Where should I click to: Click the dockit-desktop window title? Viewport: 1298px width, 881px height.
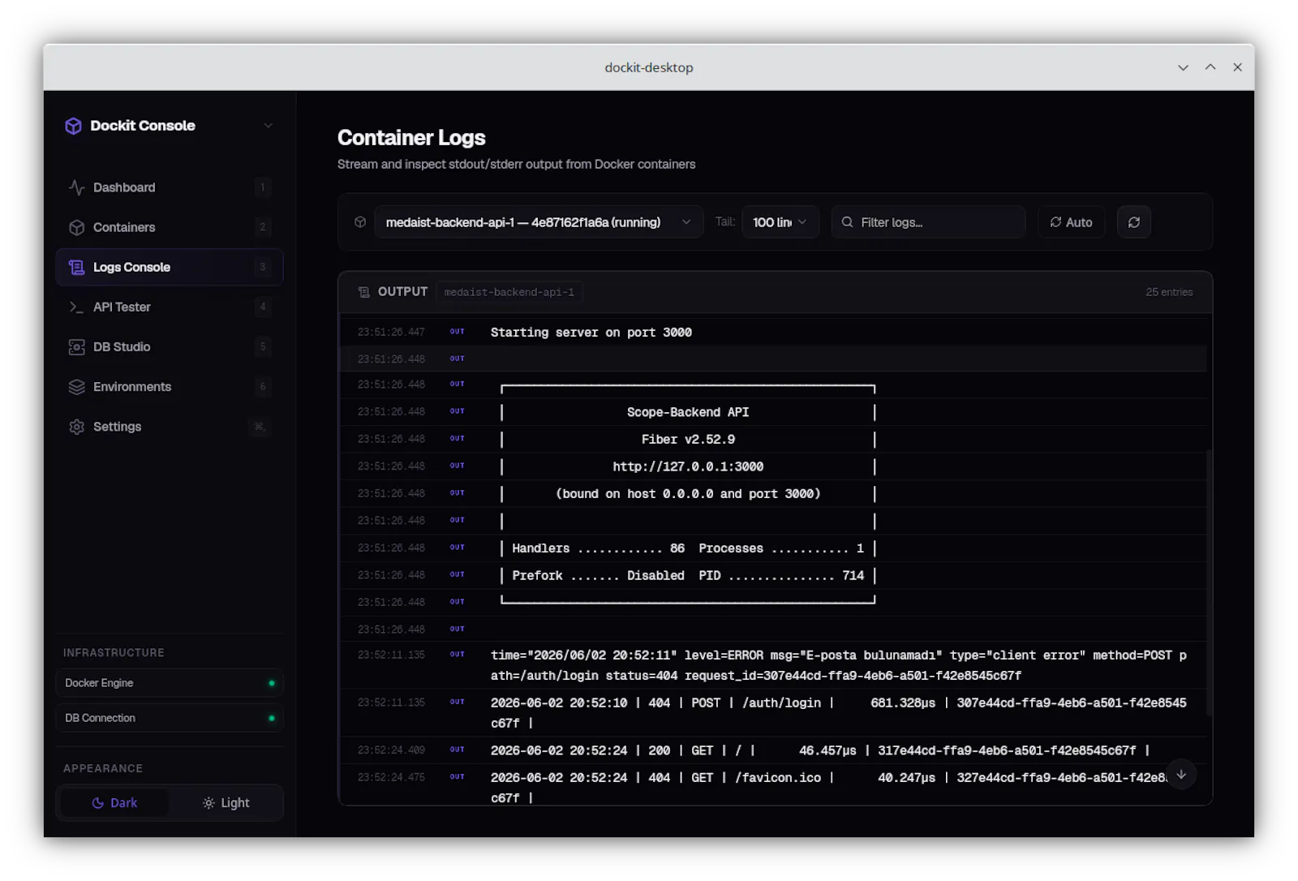649,67
